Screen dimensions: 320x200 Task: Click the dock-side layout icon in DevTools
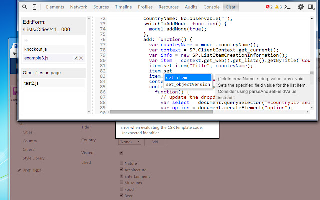click(x=311, y=7)
